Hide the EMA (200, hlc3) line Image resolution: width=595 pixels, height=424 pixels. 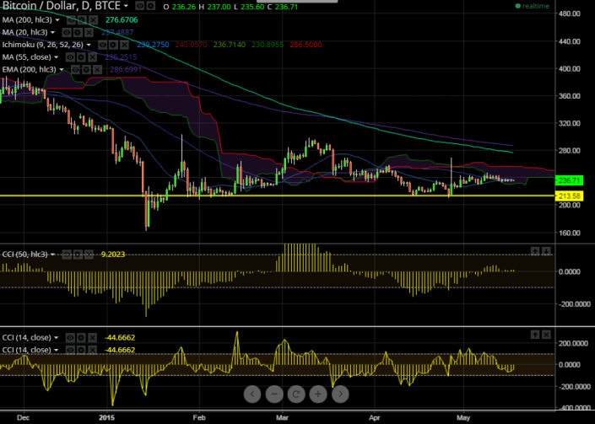[75, 69]
